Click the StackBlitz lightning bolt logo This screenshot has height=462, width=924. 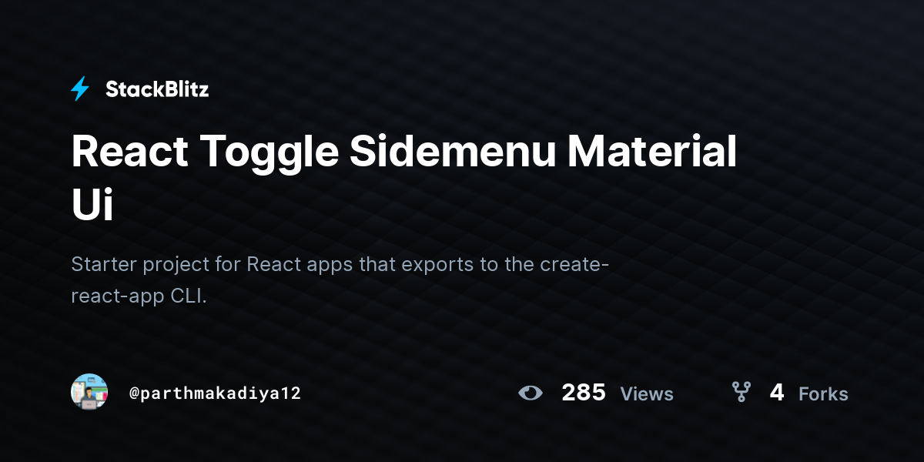click(80, 89)
